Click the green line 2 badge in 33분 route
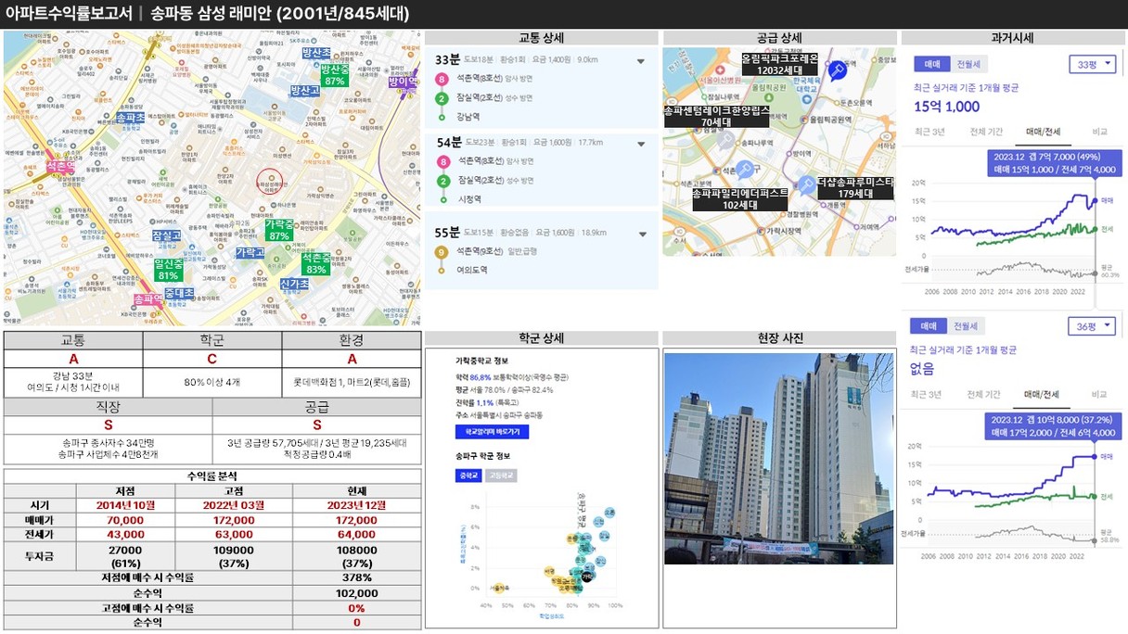This screenshot has width=1128, height=634. tap(442, 97)
